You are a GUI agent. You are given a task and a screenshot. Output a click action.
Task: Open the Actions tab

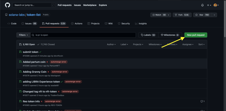pos(77,24)
